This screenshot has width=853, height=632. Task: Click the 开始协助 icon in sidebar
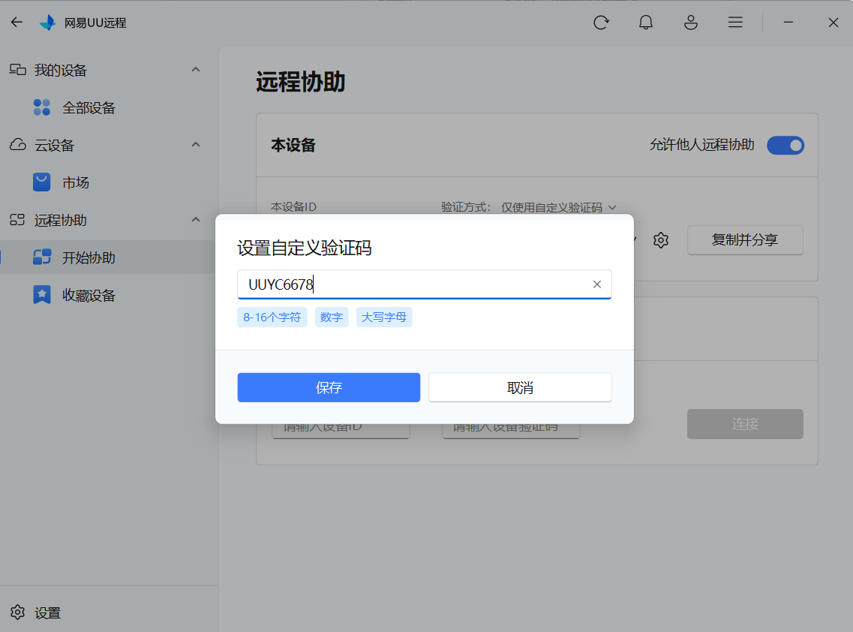click(x=42, y=257)
